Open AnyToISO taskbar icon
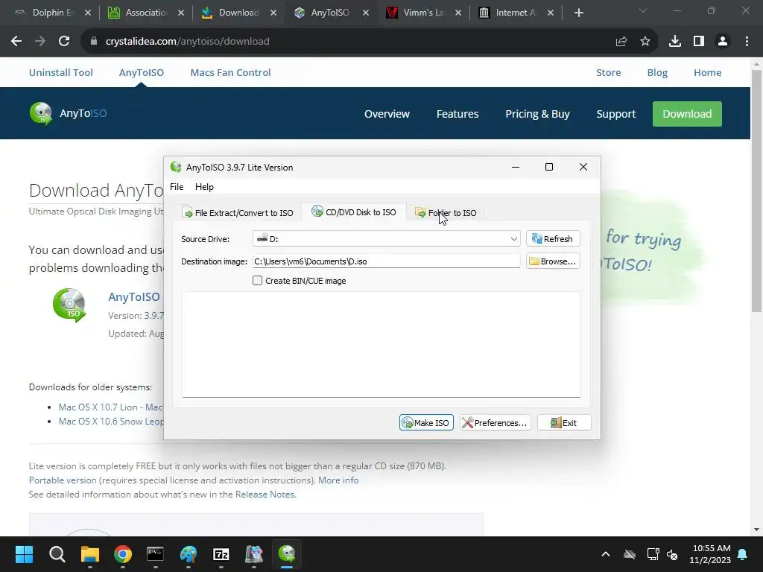This screenshot has width=763, height=572. click(x=287, y=554)
